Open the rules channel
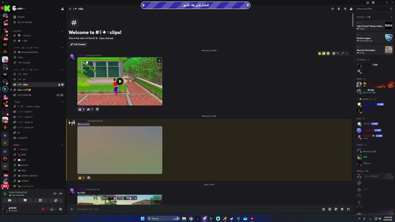 38,57
